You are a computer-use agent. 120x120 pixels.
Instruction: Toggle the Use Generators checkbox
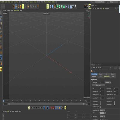coord(100,104)
